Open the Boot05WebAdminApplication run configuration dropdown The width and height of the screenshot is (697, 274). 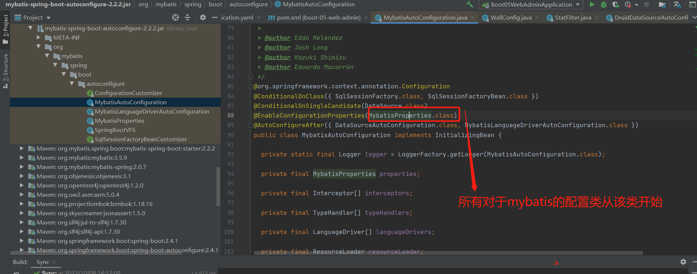(x=531, y=4)
